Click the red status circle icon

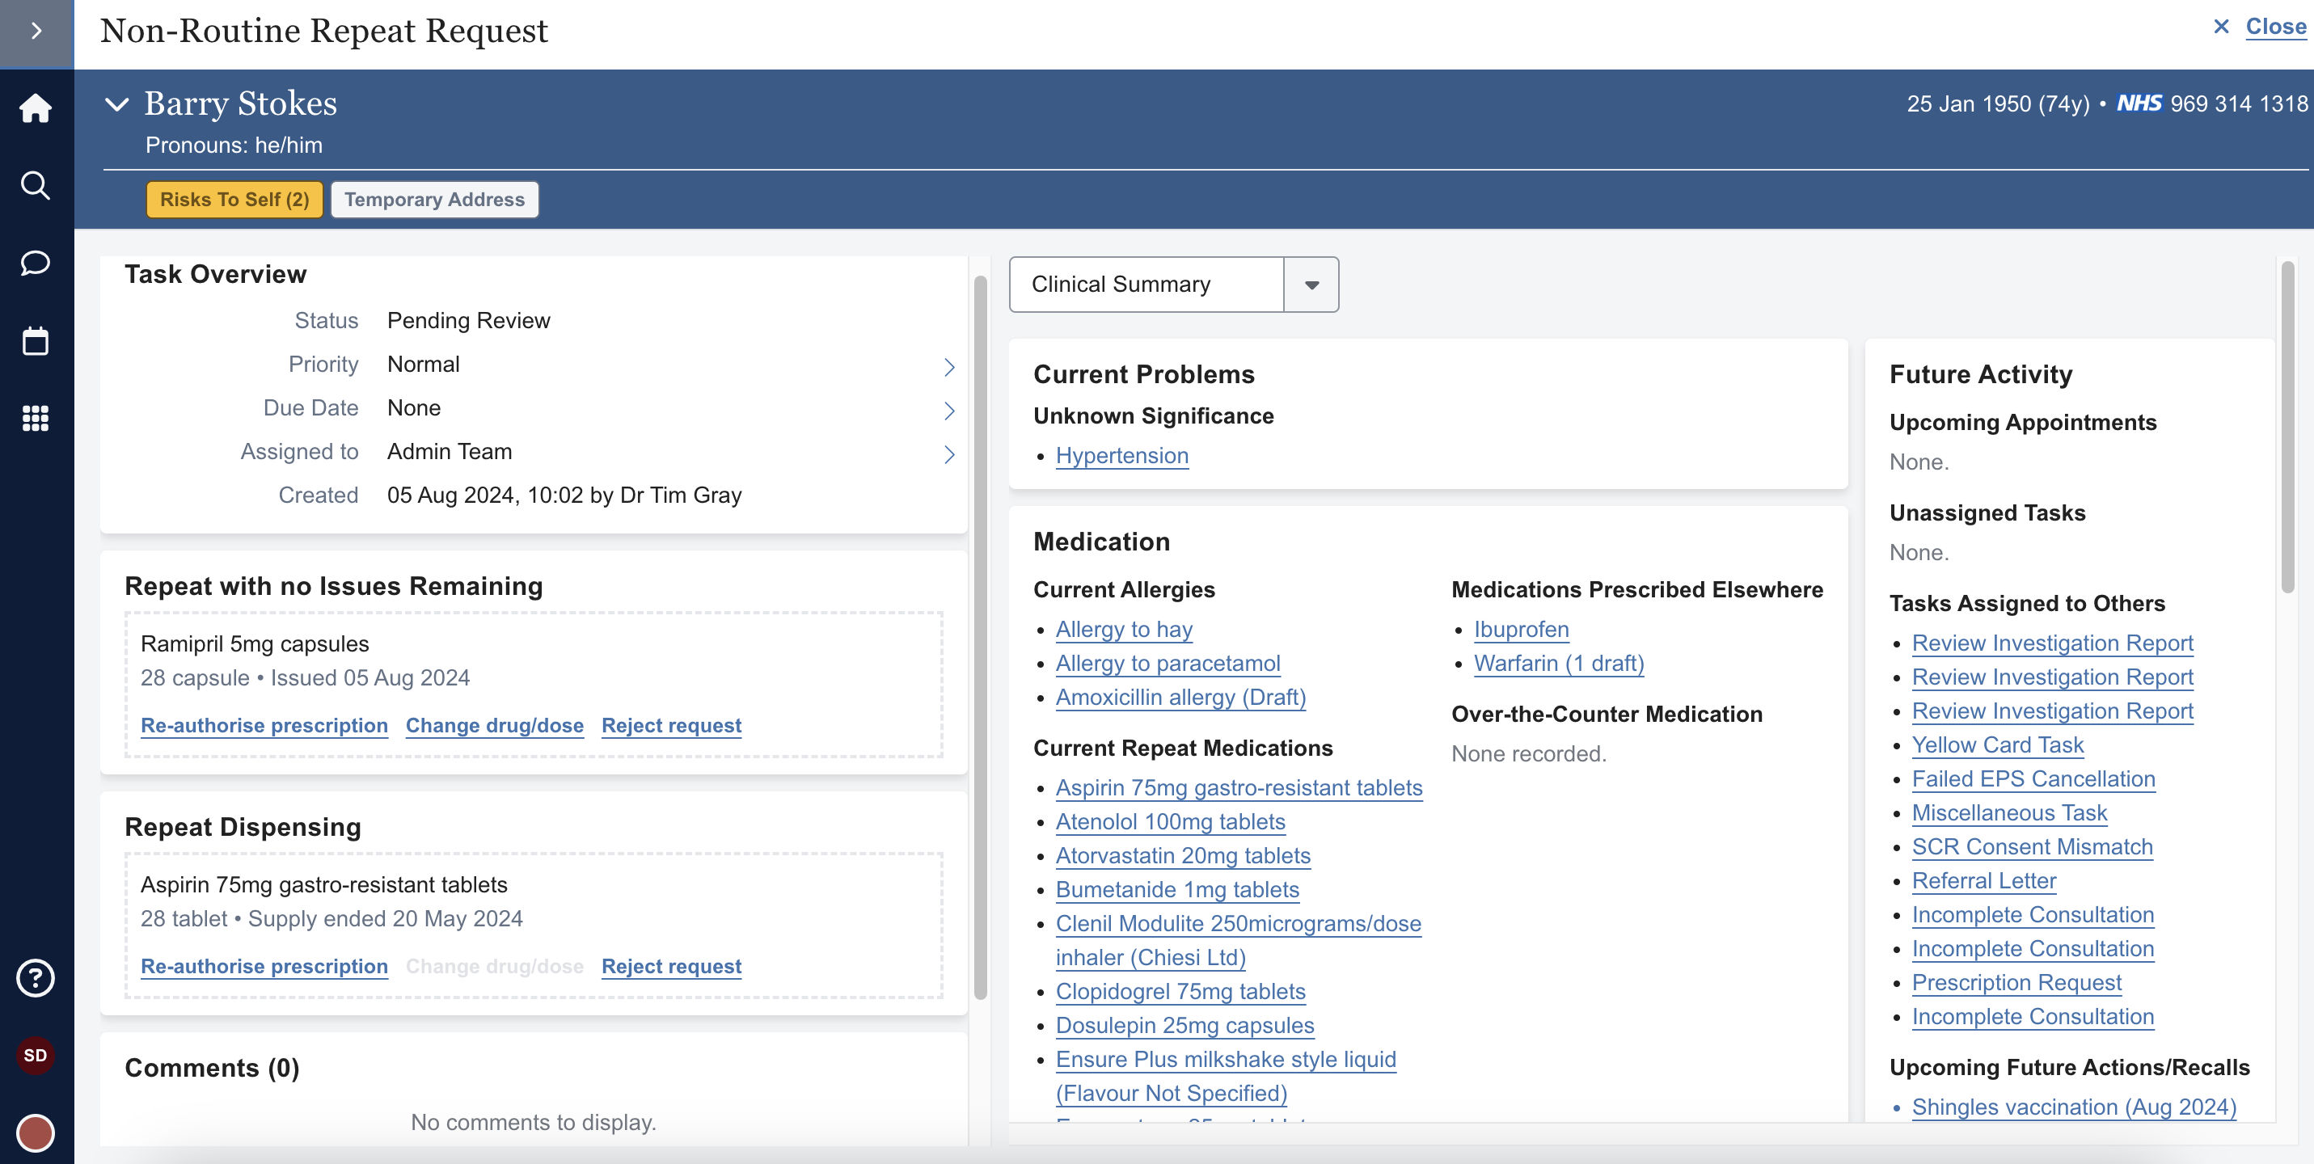pyautogui.click(x=36, y=1132)
